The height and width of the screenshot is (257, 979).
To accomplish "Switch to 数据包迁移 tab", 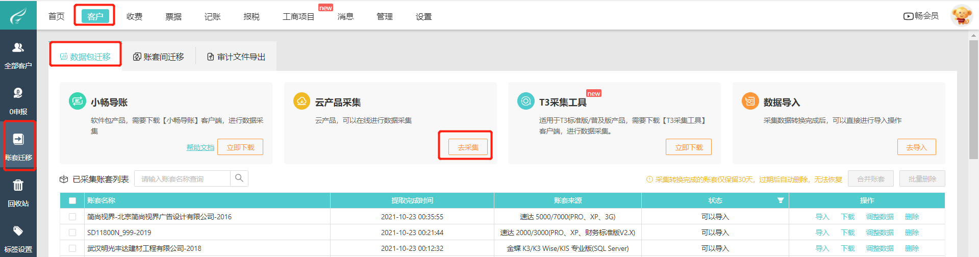I will coord(85,57).
